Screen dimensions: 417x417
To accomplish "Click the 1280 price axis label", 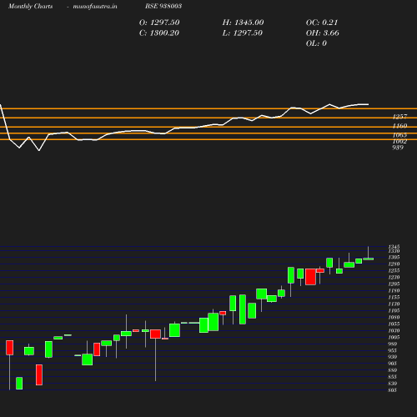I will 394,264.
